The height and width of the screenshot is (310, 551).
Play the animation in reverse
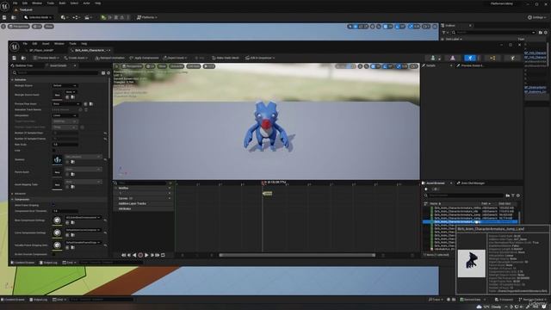[134, 255]
